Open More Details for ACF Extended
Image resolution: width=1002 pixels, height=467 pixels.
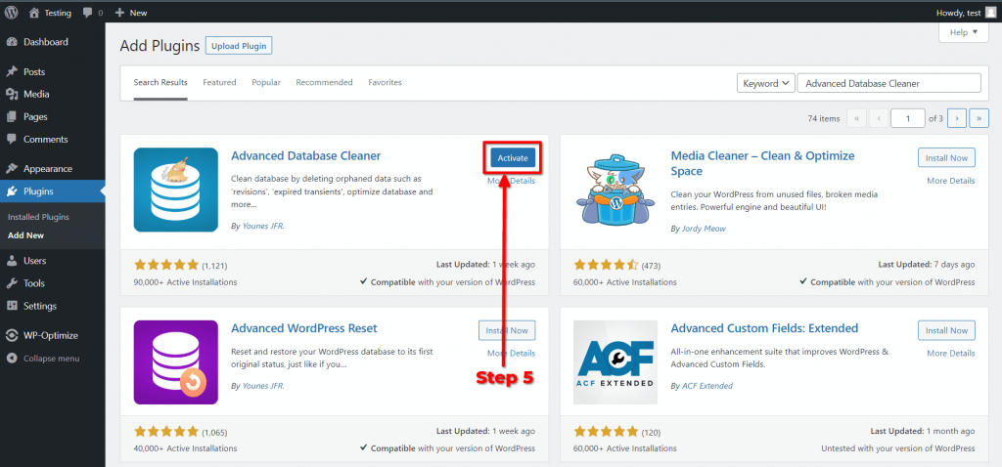951,354
